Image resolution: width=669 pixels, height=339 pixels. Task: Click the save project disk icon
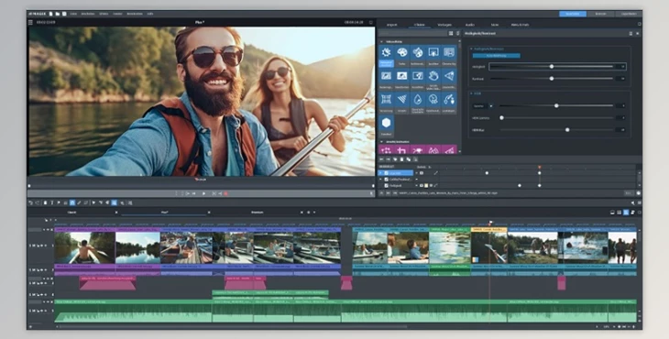coord(64,14)
